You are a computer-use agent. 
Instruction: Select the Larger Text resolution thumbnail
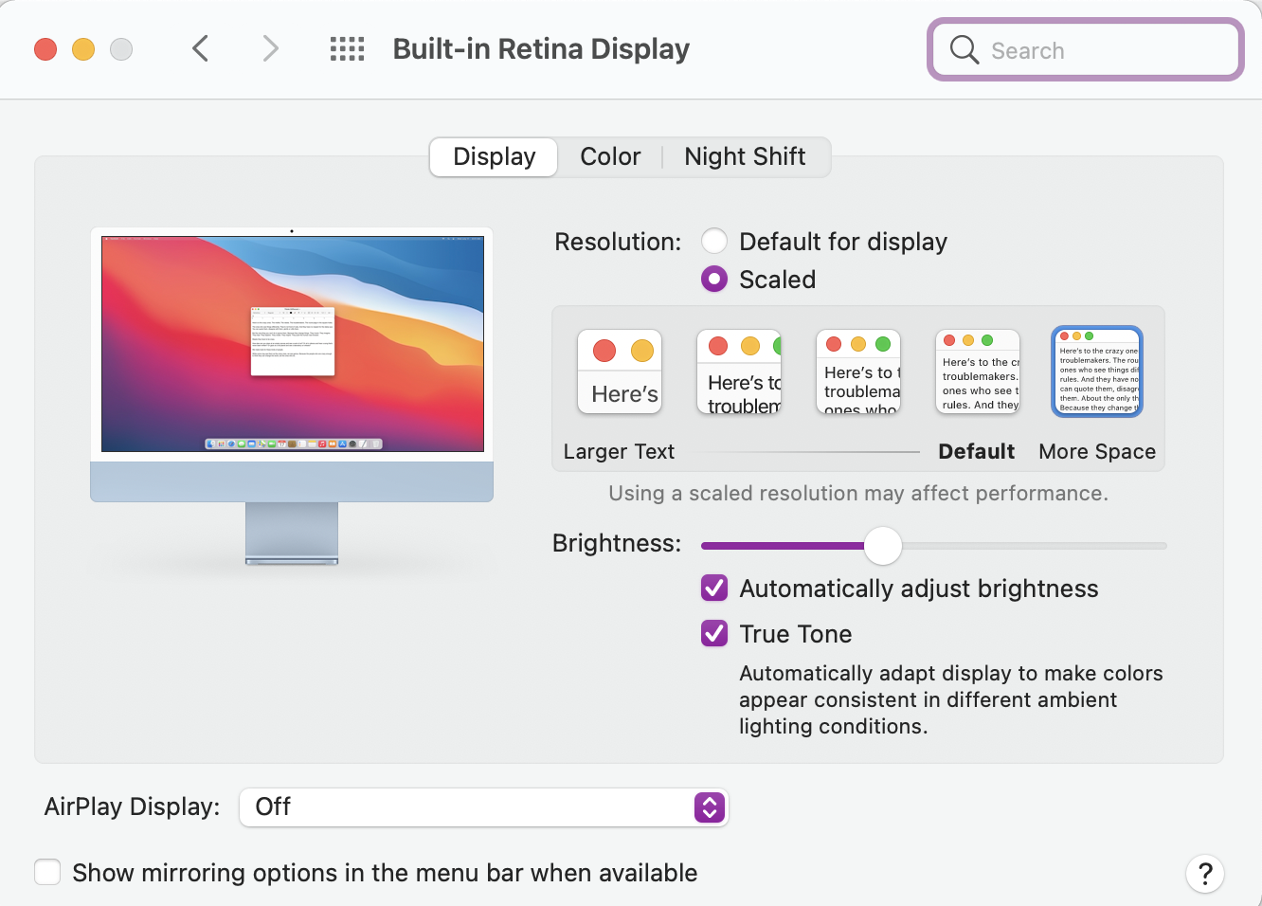(x=620, y=371)
